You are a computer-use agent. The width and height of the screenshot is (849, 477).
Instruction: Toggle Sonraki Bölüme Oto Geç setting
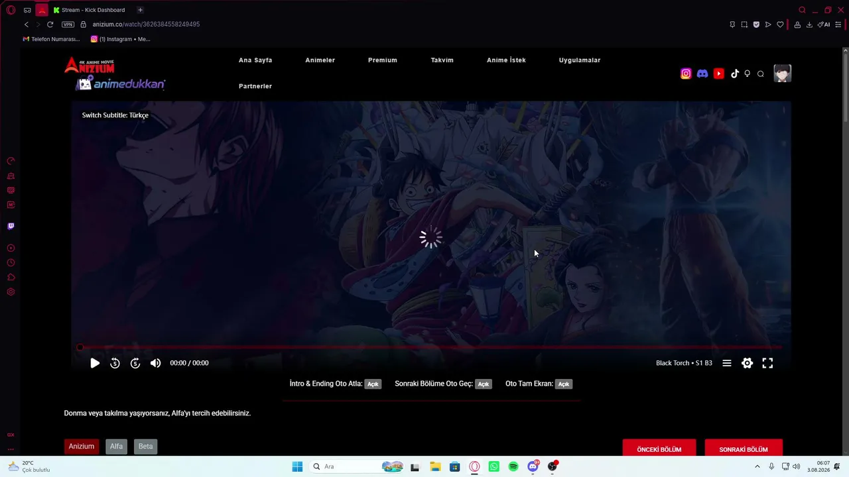(484, 384)
